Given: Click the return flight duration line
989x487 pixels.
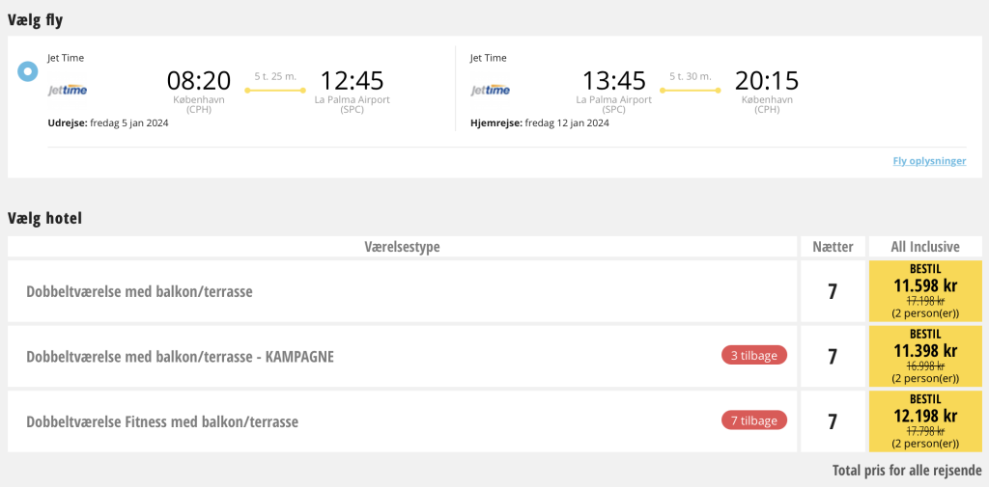Looking at the screenshot, I should [690, 91].
